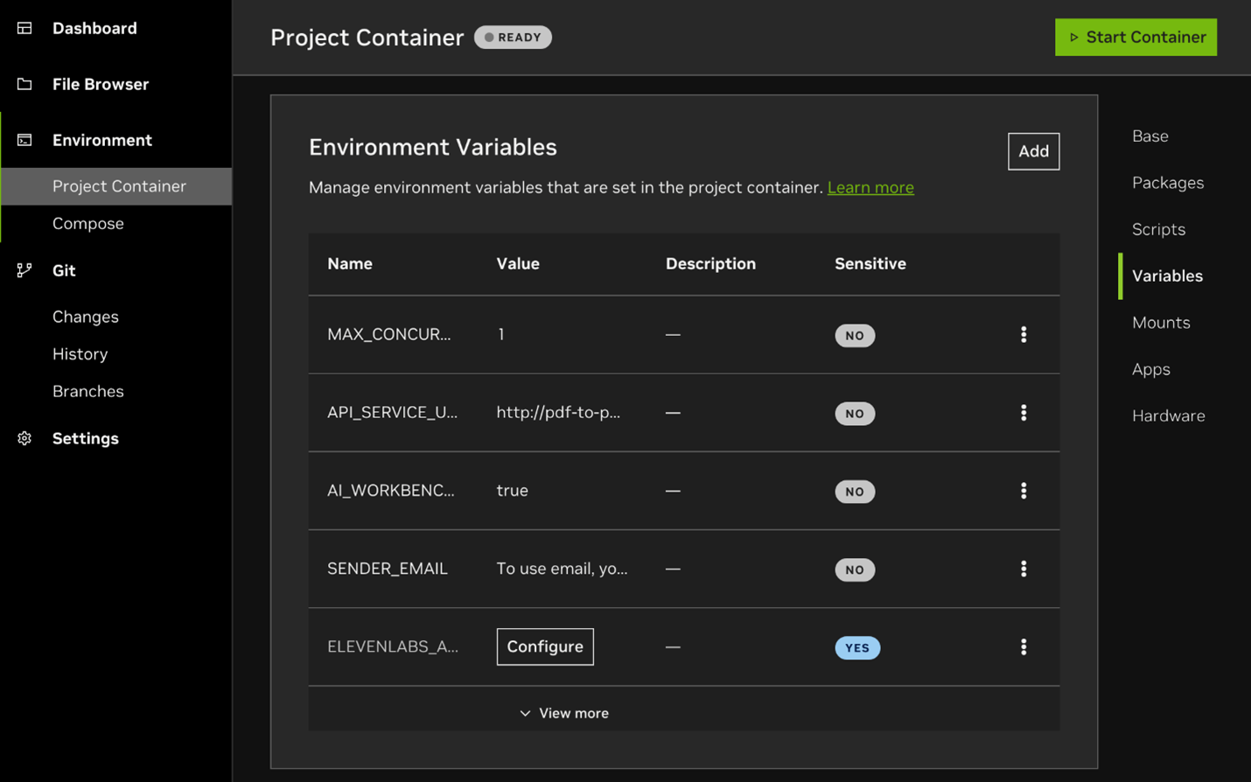
Task: Open the Git section
Action: (64, 270)
